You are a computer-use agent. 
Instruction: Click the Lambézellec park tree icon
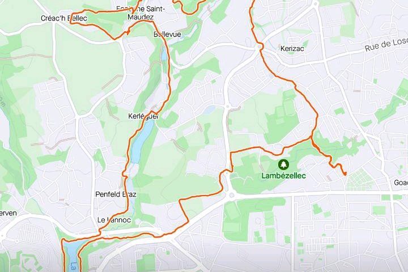[x=283, y=164]
